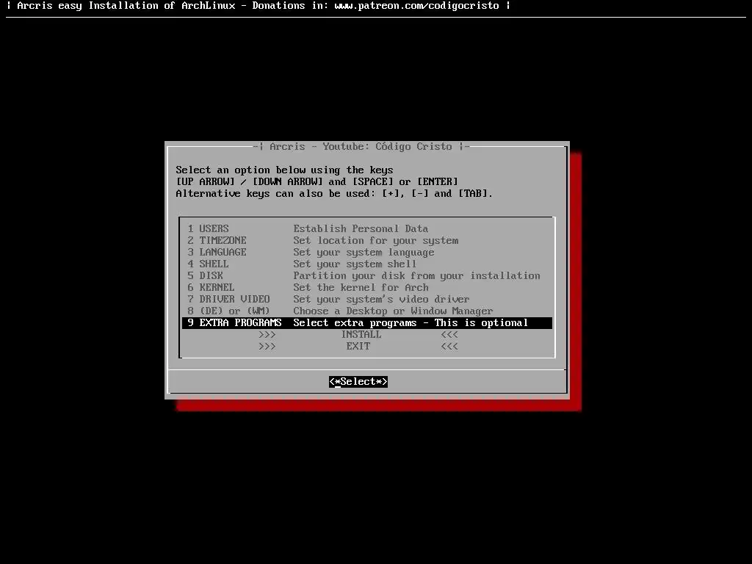752x564 pixels.
Task: Highlight 9 EXTRA PROGRAMS menu entry
Action: (x=367, y=323)
